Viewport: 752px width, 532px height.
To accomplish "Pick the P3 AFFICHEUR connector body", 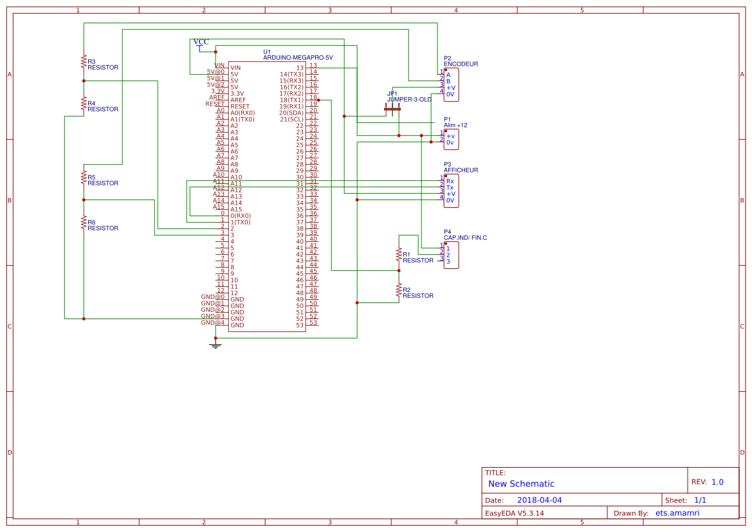I will 452,191.
